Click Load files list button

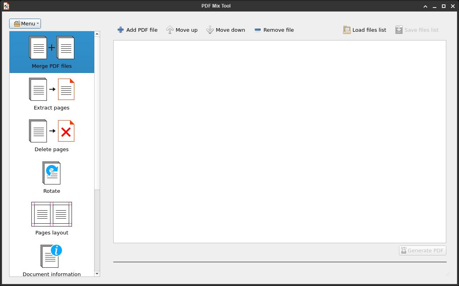364,30
